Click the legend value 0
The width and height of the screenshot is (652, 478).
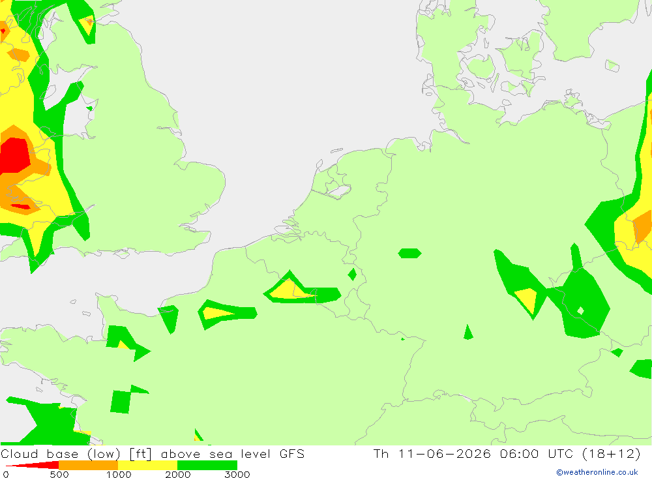[6, 474]
